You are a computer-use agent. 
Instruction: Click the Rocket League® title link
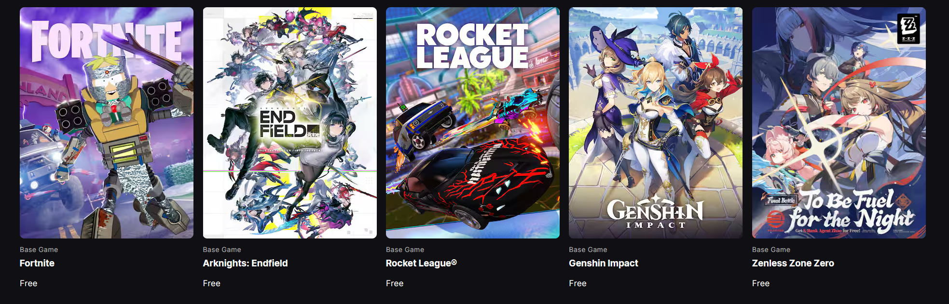coord(421,263)
